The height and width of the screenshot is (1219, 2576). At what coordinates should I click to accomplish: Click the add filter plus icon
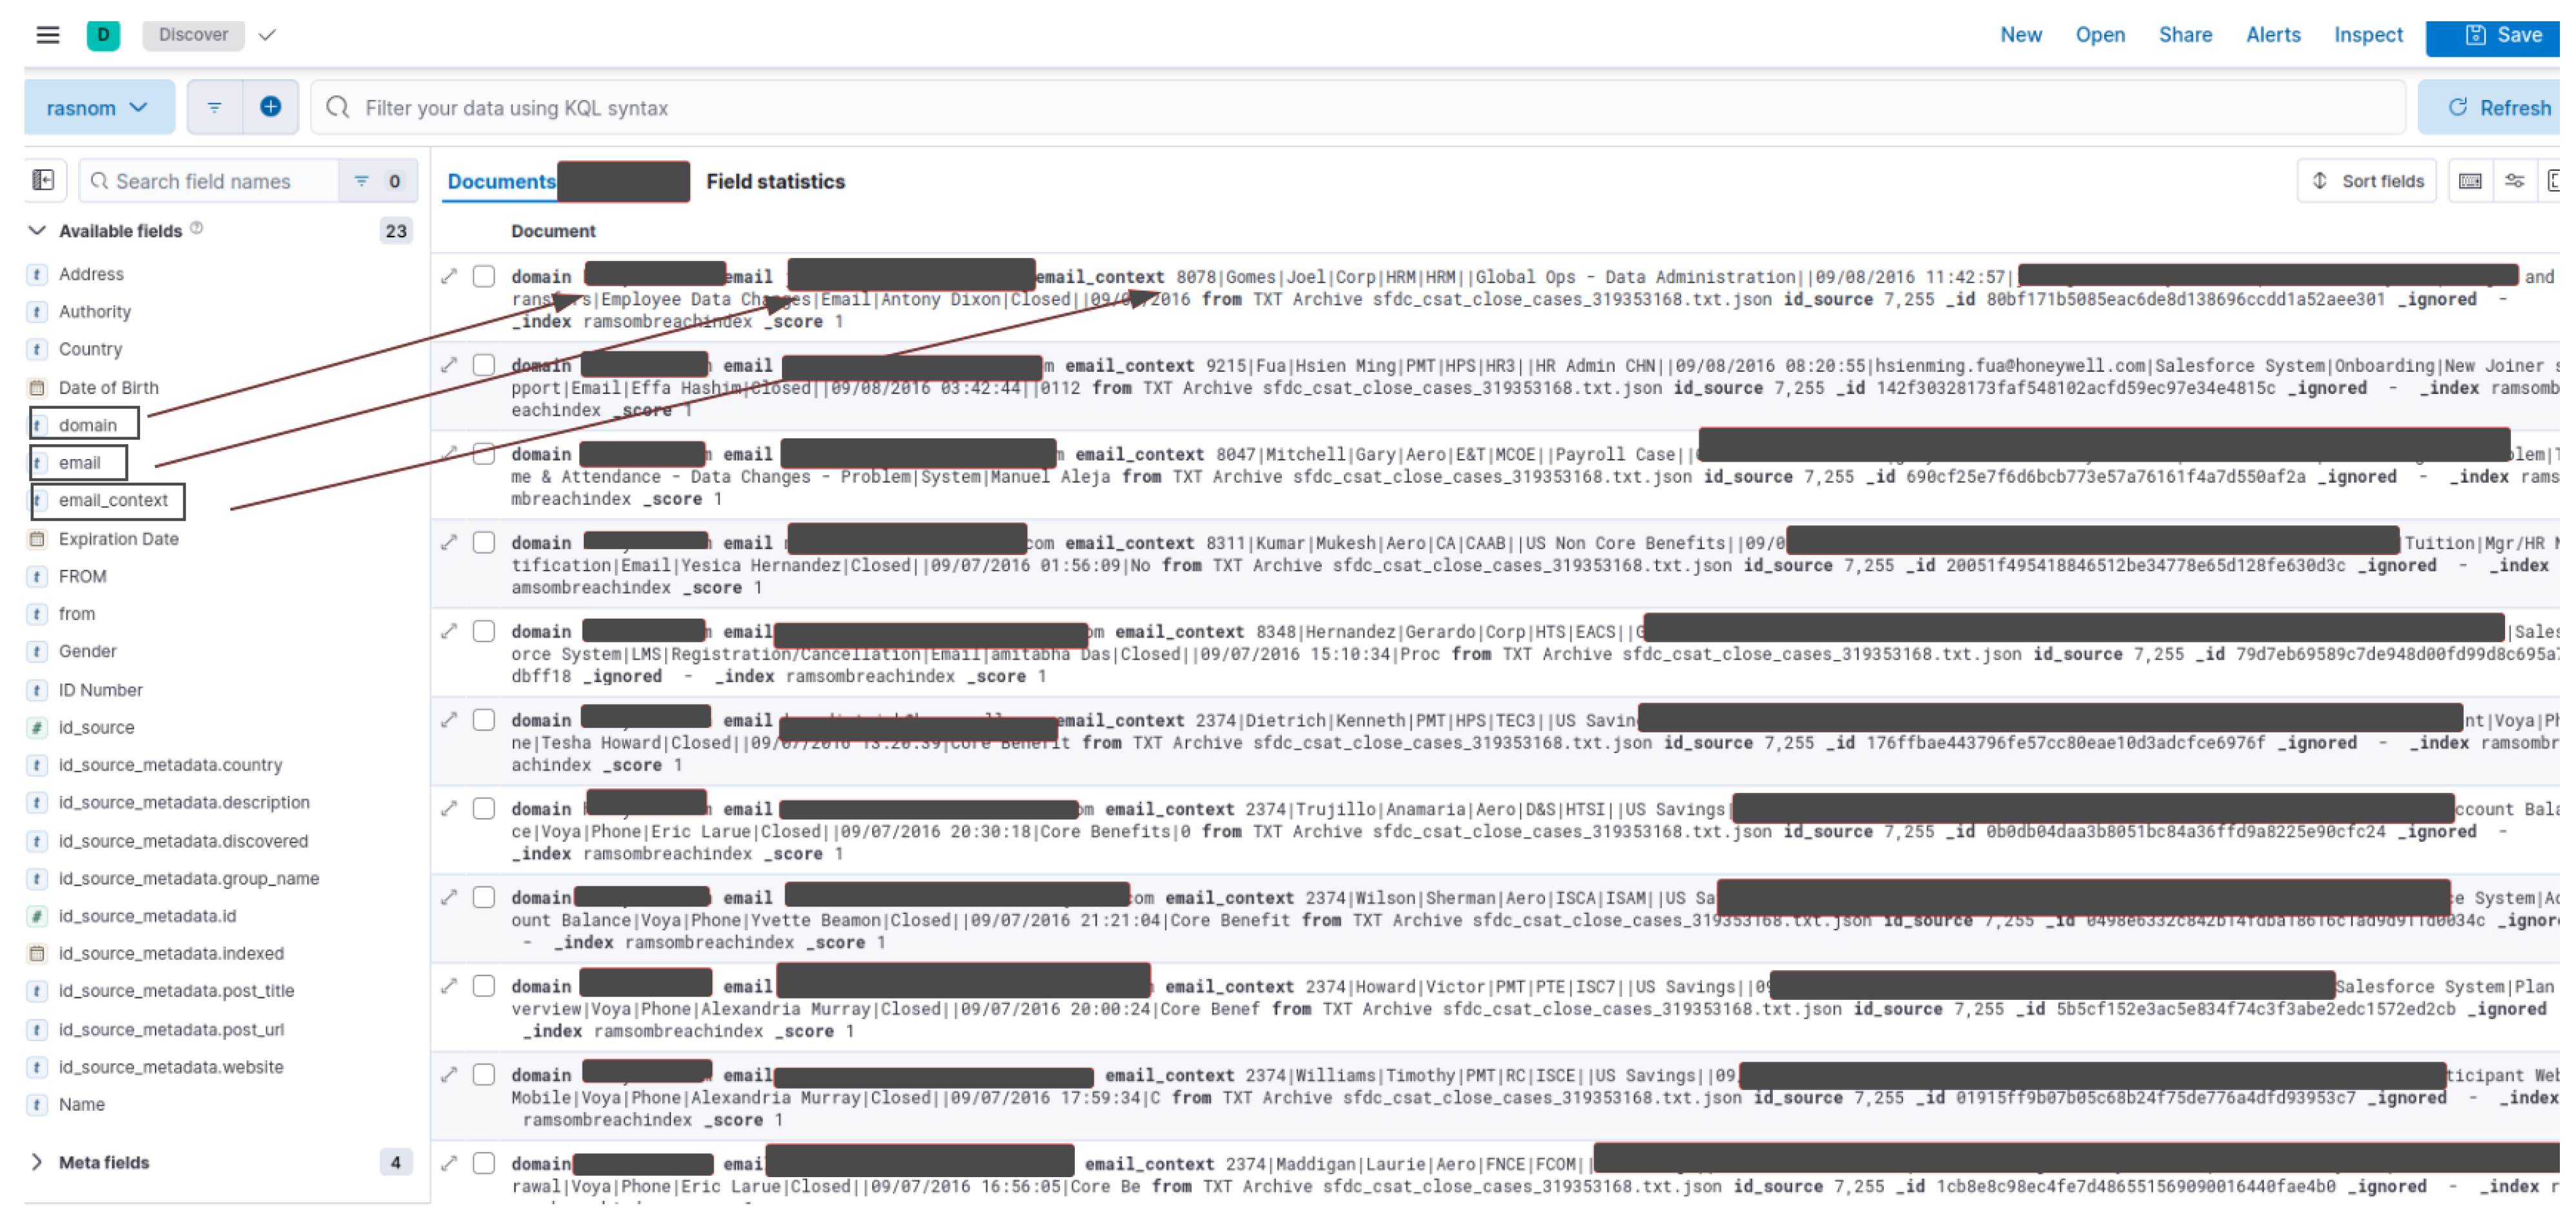(x=271, y=107)
